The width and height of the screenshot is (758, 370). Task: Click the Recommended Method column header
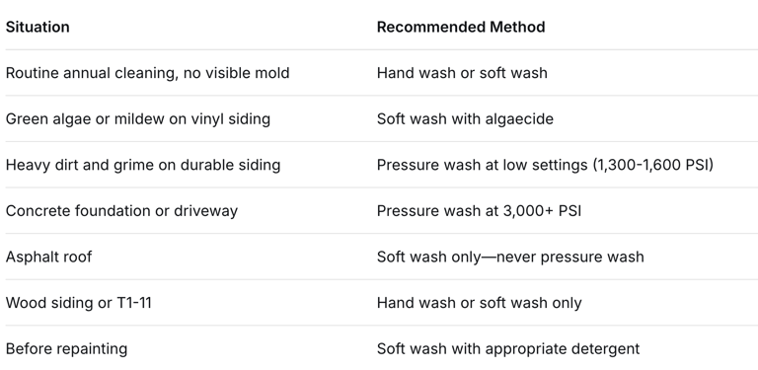coord(461,27)
